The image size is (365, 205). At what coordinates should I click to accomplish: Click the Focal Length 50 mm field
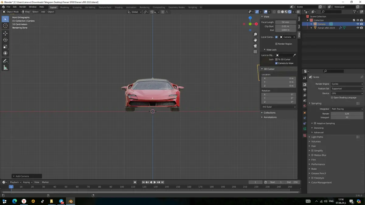click(x=286, y=22)
